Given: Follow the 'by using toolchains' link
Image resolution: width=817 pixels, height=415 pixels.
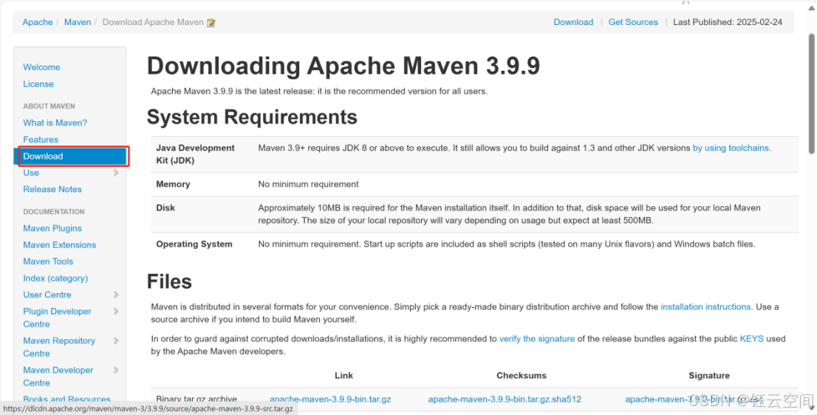Looking at the screenshot, I should 731,148.
